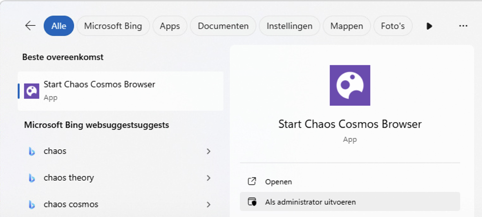482x217 pixels.
Task: Filter results by Documenten
Action: [x=223, y=26]
